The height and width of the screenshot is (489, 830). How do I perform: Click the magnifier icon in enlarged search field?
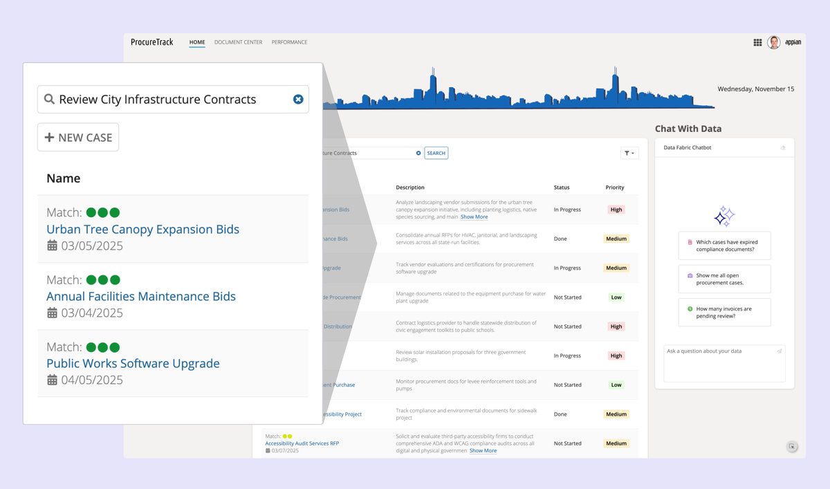[49, 100]
